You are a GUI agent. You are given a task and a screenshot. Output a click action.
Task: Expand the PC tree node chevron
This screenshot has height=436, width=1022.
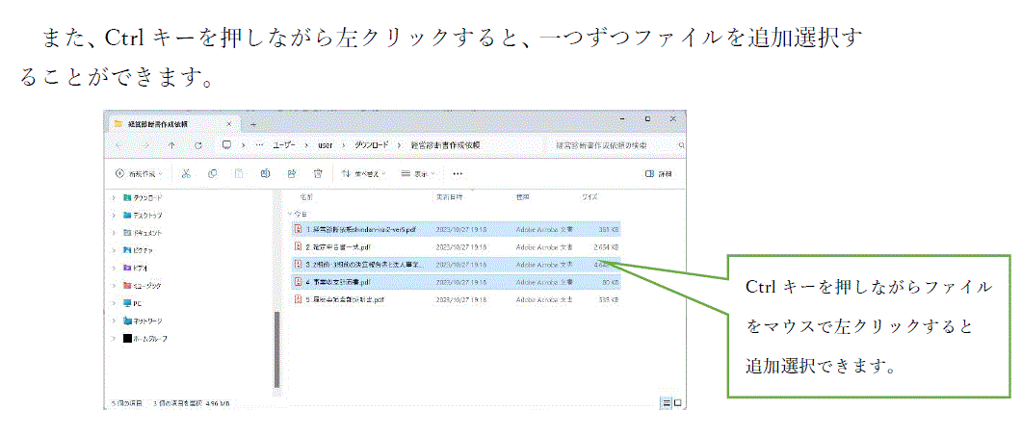114,303
